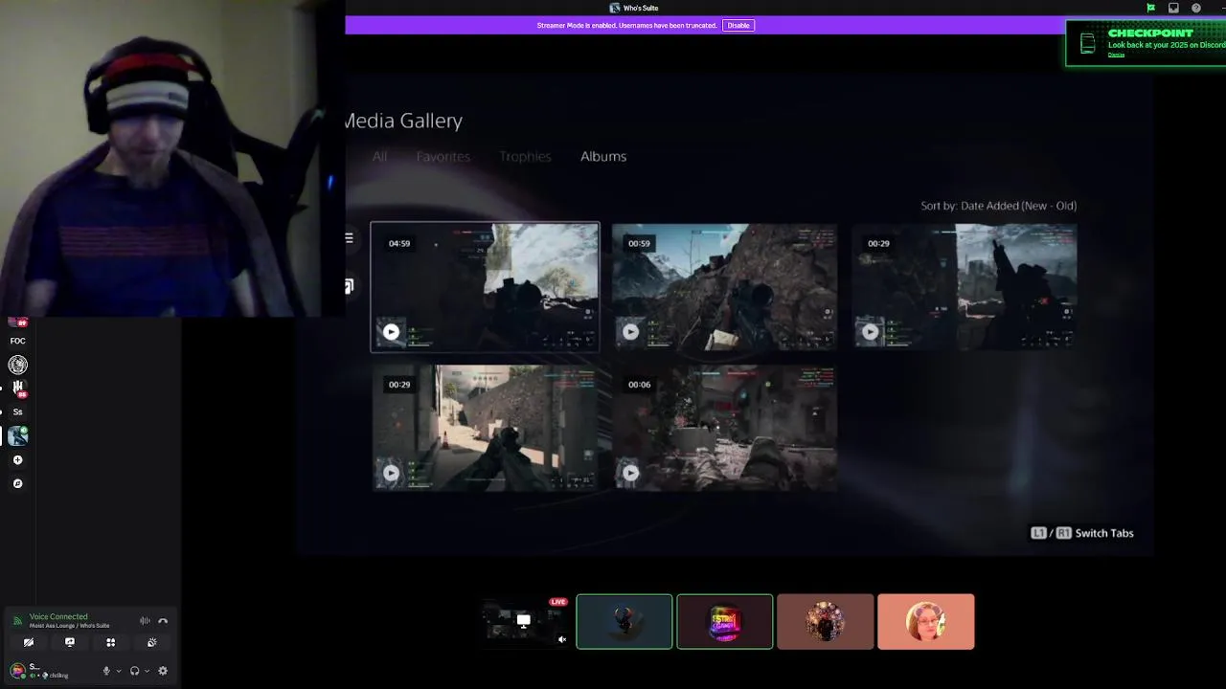Play the 04:59 clip via its play icon
The image size is (1226, 689).
coord(391,332)
